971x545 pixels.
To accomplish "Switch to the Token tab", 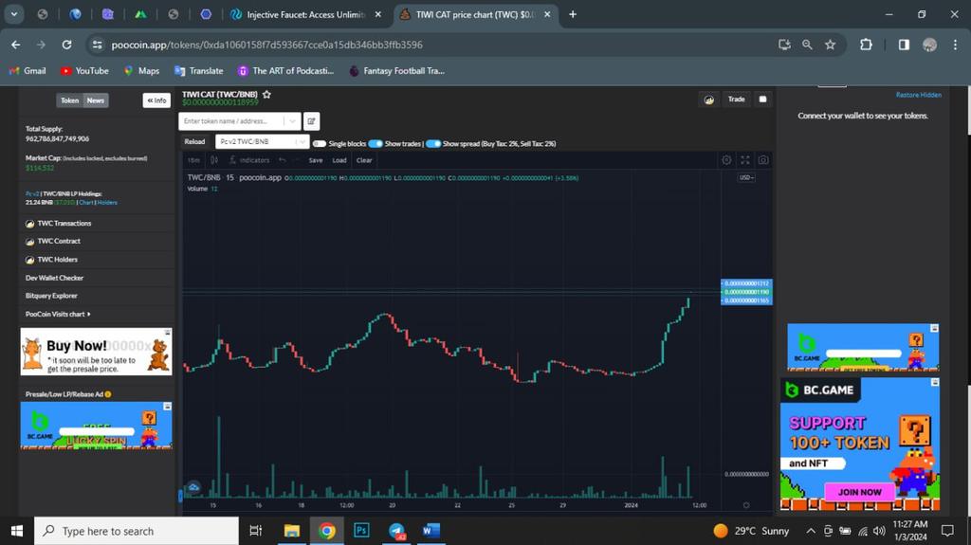I will click(69, 100).
